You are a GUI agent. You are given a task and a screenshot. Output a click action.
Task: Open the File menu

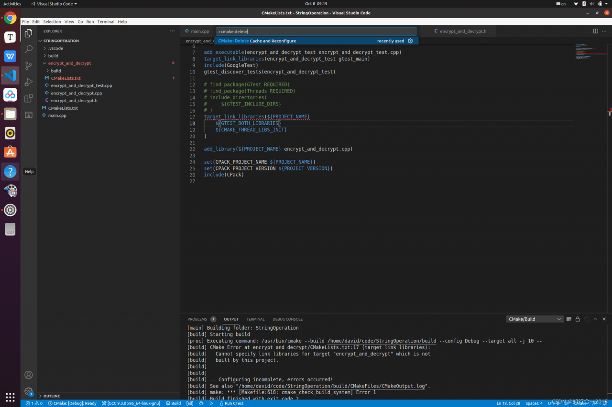25,21
